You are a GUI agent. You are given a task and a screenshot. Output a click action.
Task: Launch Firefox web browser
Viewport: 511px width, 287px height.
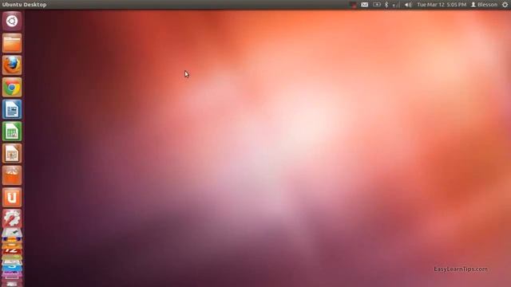(12, 65)
